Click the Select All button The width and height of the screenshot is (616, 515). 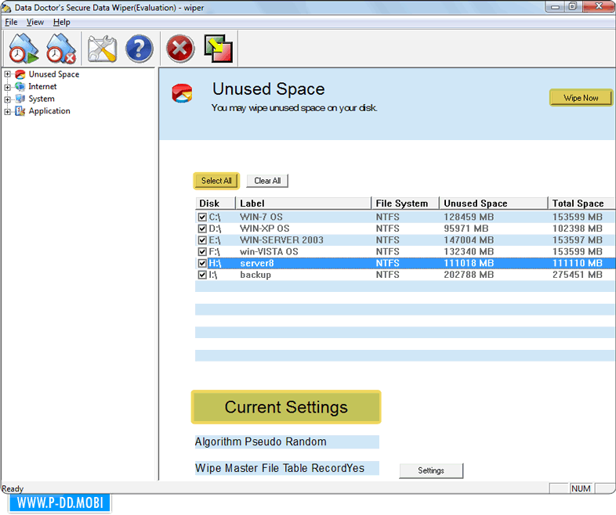216,181
